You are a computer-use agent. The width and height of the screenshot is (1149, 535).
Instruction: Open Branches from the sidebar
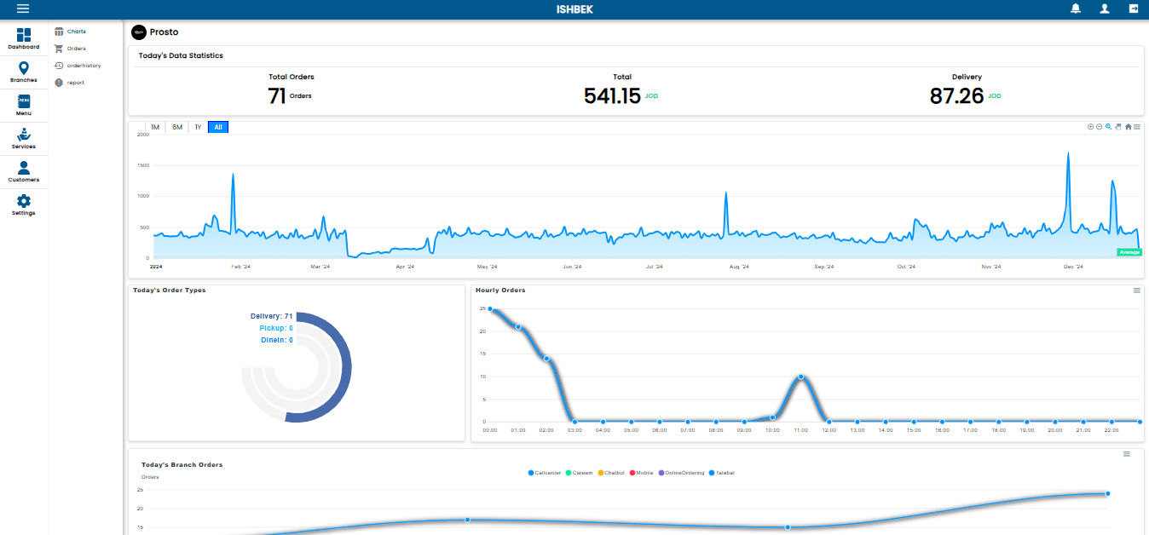[24, 72]
